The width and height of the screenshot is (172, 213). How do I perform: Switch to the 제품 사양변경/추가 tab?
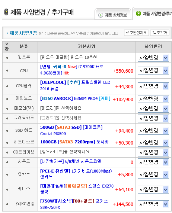point(152,13)
